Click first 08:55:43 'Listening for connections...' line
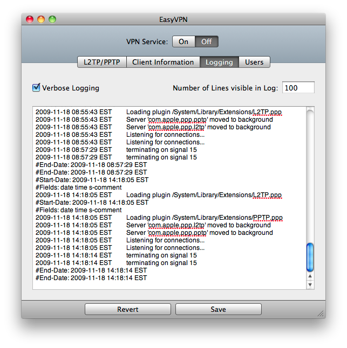This screenshot has height=348, width=347. (x=120, y=135)
